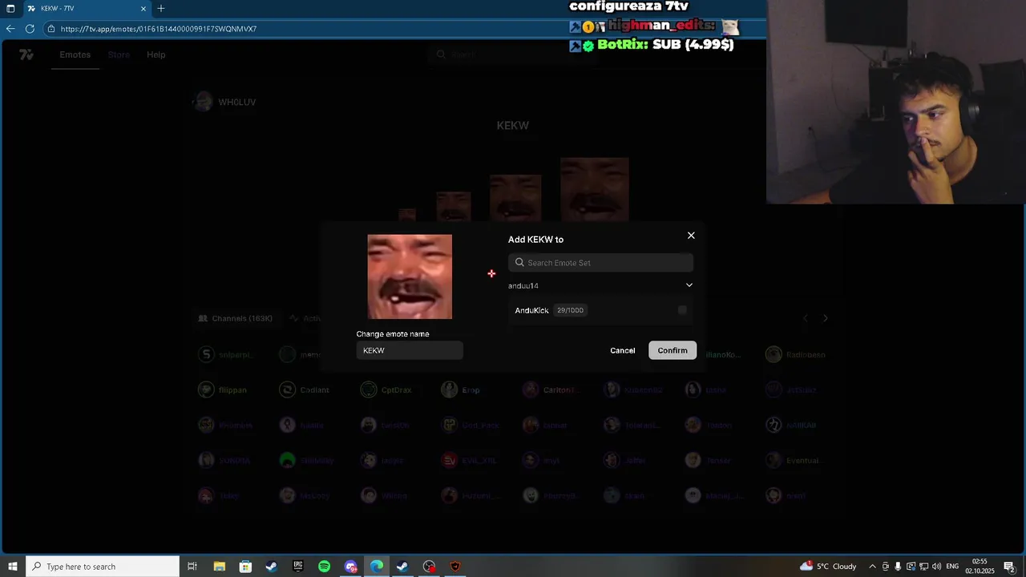This screenshot has height=577, width=1026.
Task: Click the magnifier icon in Search Emote Set
Action: point(519,263)
